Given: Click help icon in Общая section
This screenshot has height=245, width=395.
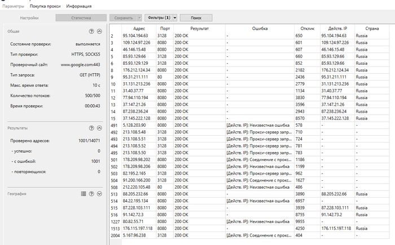Looking at the screenshot, I should [91, 32].
